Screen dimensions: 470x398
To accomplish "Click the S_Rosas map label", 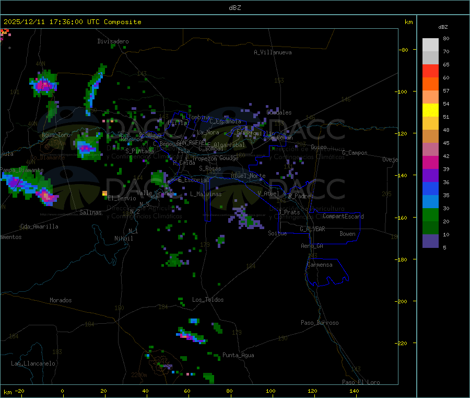I will point(210,168).
